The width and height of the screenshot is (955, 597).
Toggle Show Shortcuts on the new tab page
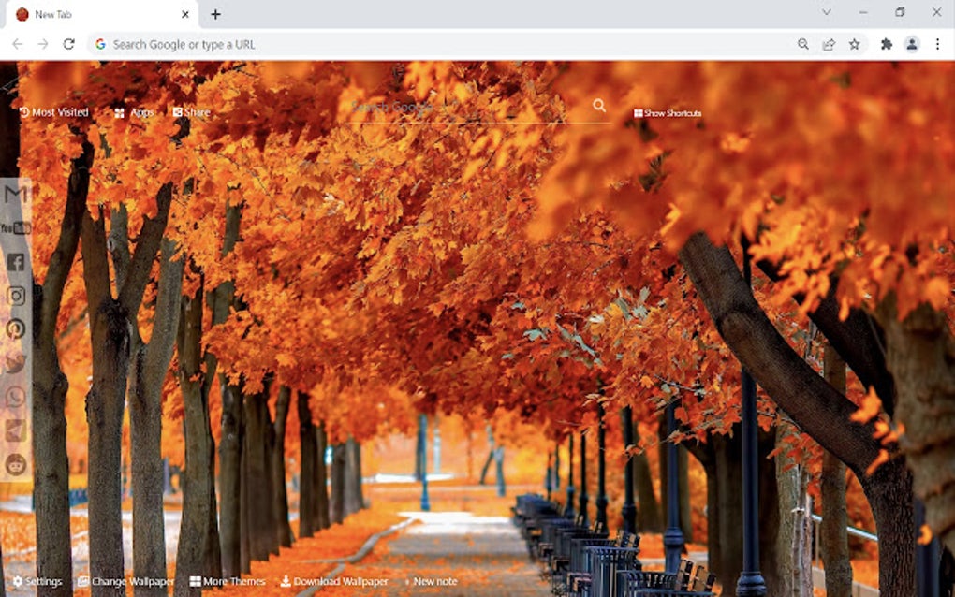click(667, 112)
